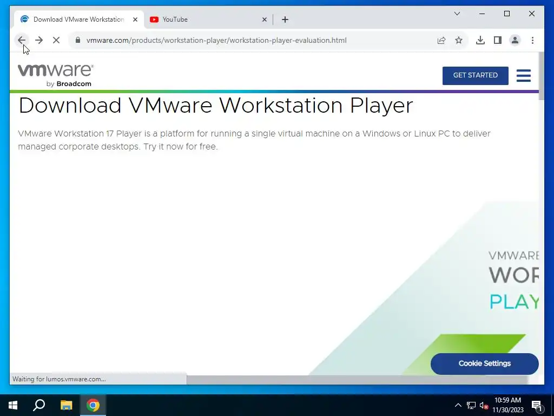Click the horizontal page scrollbar
This screenshot has width=554, height=416.
357,380
